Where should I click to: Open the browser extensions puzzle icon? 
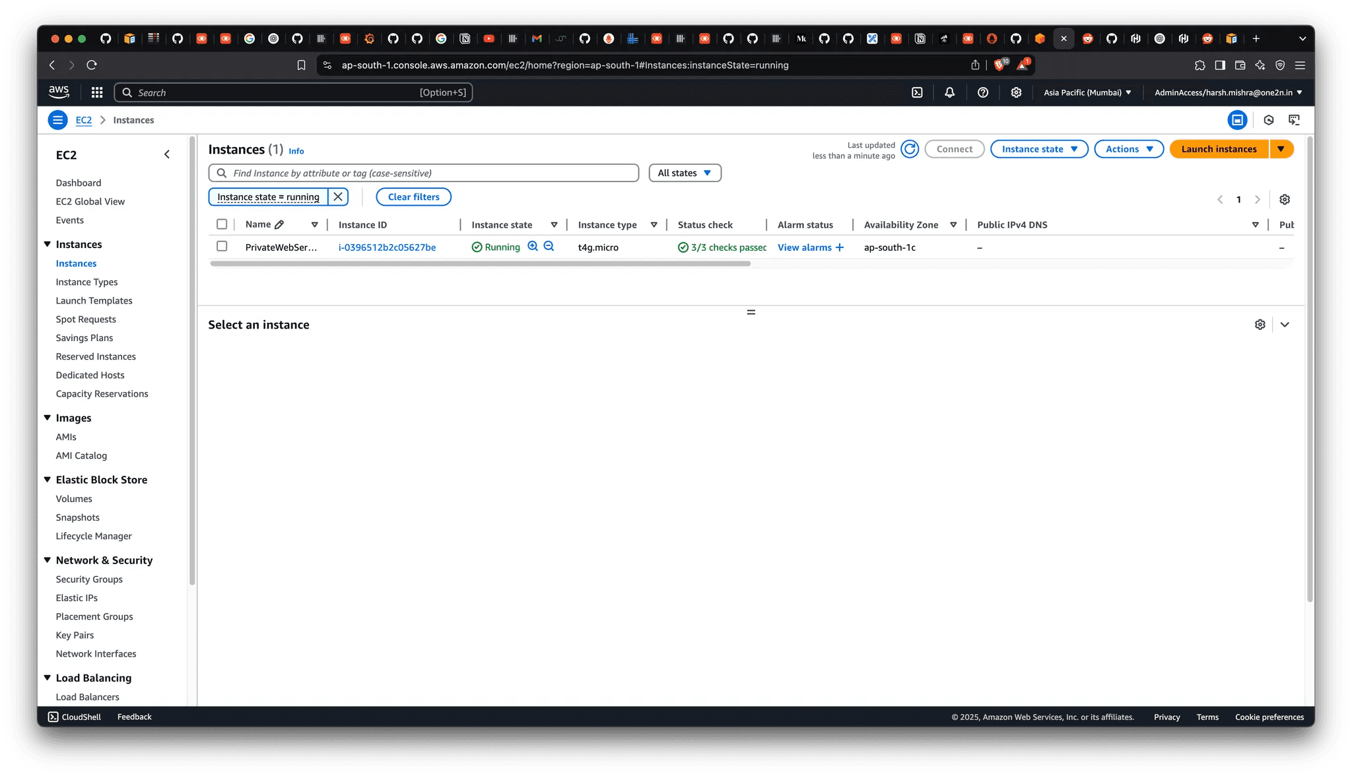1200,65
